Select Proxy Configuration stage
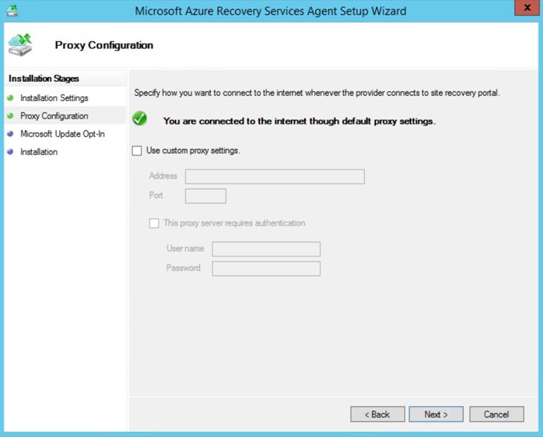The width and height of the screenshot is (543, 437). point(54,116)
